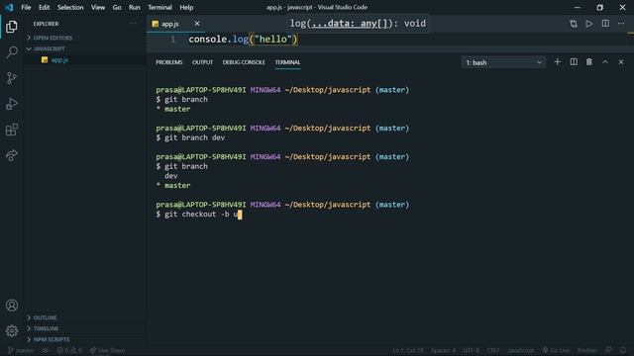Viewport: 634px width, 356px height.
Task: Open the Selection menu
Action: (70, 7)
